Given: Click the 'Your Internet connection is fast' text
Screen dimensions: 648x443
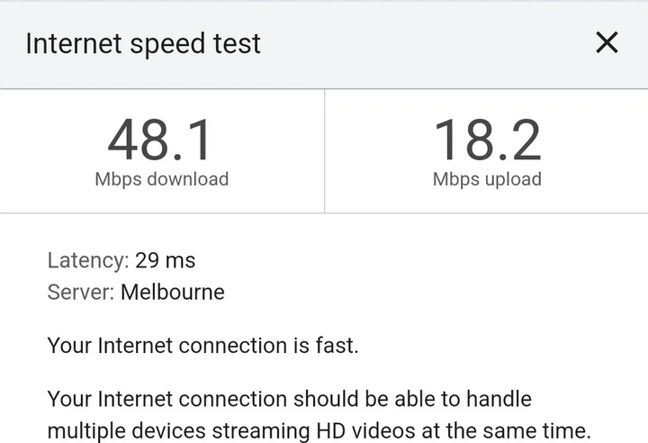Looking at the screenshot, I should click(x=202, y=346).
